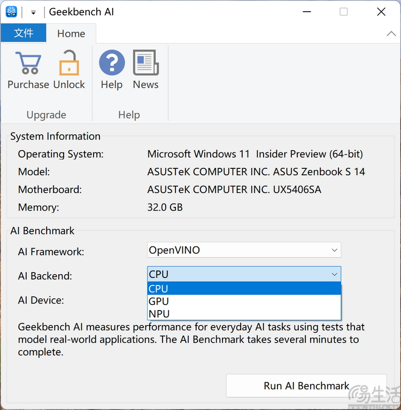This screenshot has height=410, width=401.
Task: Click the Operating System Windows 11 value
Action: coord(255,154)
